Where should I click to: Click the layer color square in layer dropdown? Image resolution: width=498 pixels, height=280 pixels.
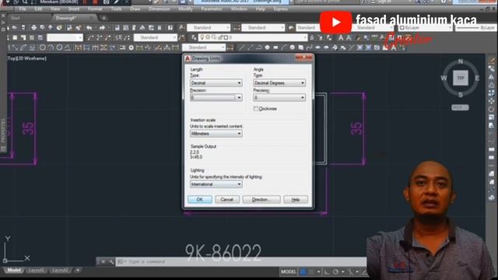click(226, 38)
